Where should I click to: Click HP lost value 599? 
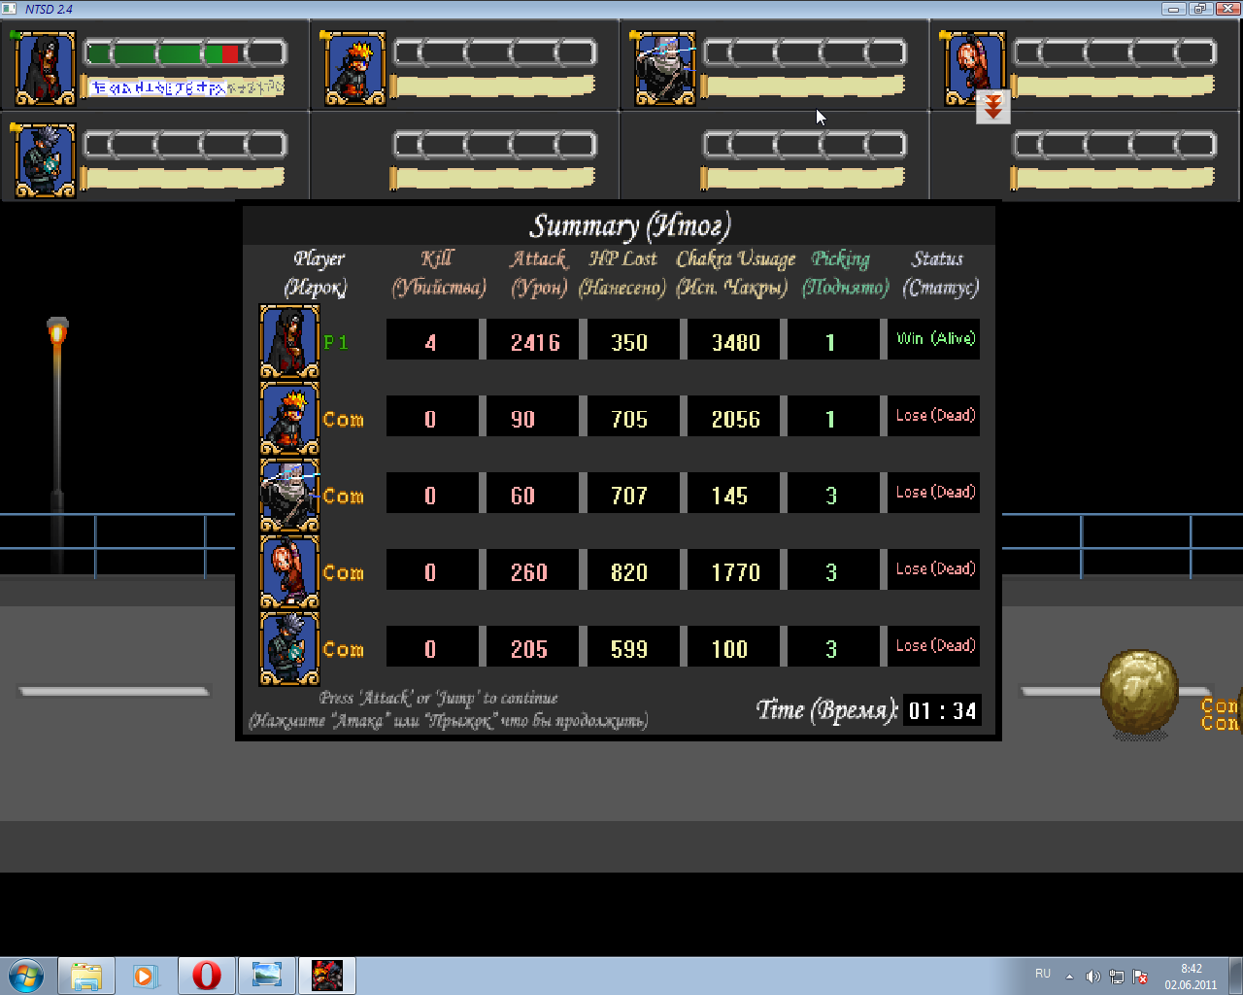pos(630,649)
